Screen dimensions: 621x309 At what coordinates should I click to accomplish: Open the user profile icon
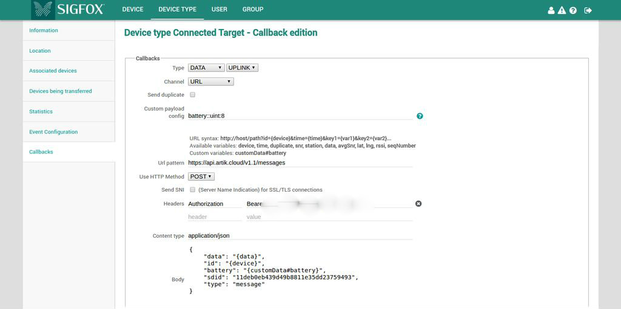(x=551, y=10)
